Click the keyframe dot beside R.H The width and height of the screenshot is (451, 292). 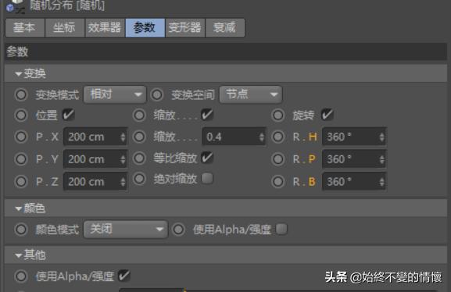click(278, 137)
